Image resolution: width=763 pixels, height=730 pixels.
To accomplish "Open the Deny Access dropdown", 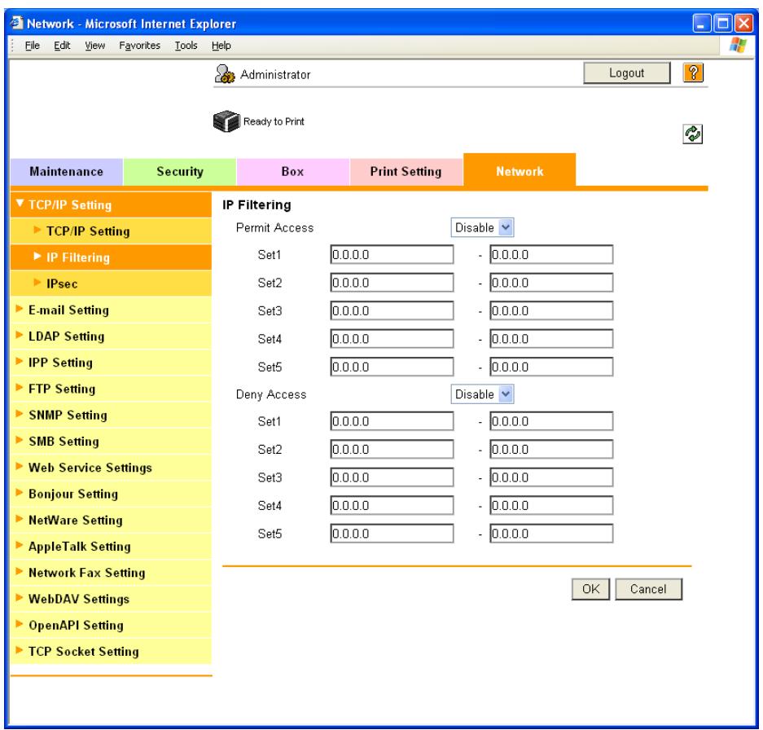I will coord(482,394).
